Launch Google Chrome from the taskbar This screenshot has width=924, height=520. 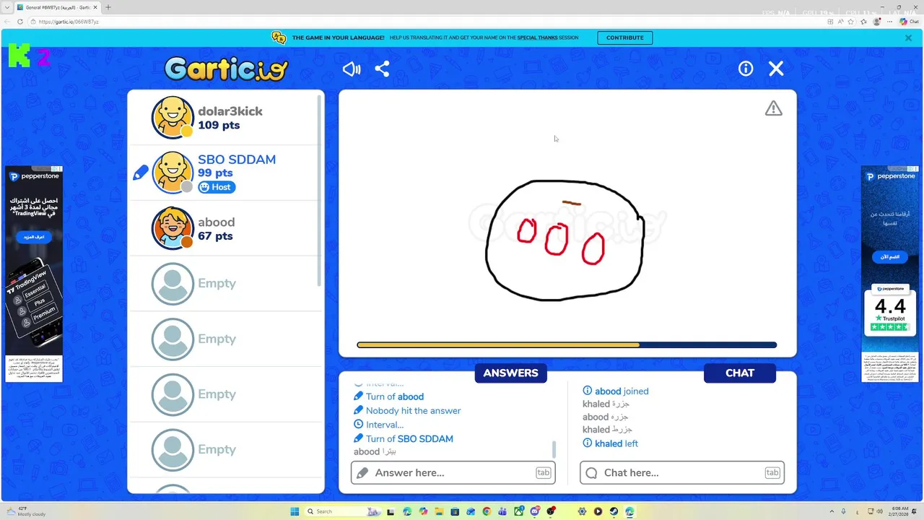[x=487, y=511]
